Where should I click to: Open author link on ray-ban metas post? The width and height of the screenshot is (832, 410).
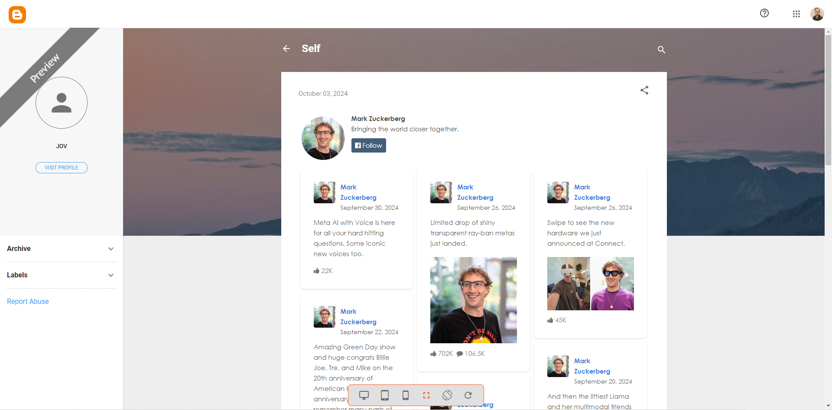tap(475, 192)
